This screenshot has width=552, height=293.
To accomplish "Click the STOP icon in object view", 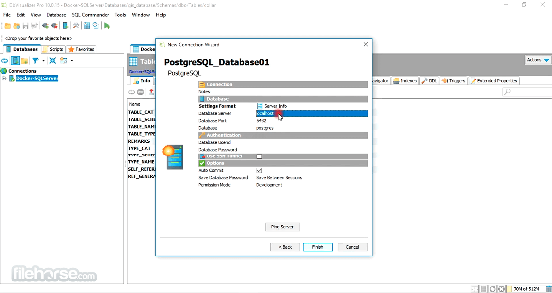I will pos(141,92).
